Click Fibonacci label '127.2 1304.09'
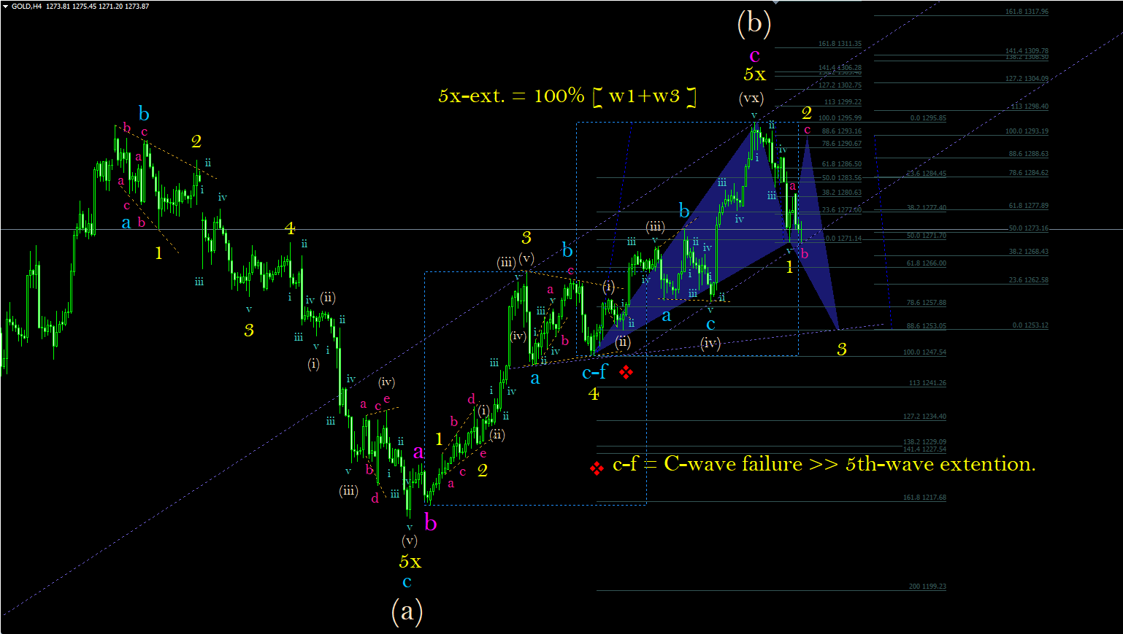This screenshot has width=1123, height=634. tap(1027, 79)
